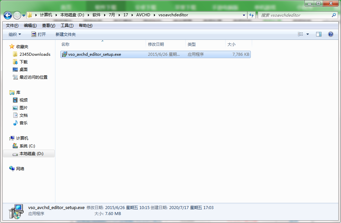The height and width of the screenshot is (223, 341).
Task: Click 大小: 7.60 MB in details pane
Action: point(108,214)
